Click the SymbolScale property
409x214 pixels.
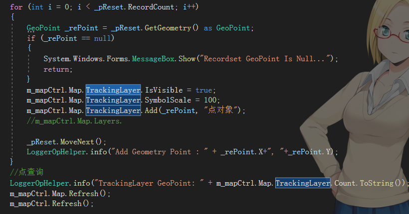click(168, 100)
